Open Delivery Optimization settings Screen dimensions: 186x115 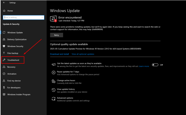[x=17, y=39]
